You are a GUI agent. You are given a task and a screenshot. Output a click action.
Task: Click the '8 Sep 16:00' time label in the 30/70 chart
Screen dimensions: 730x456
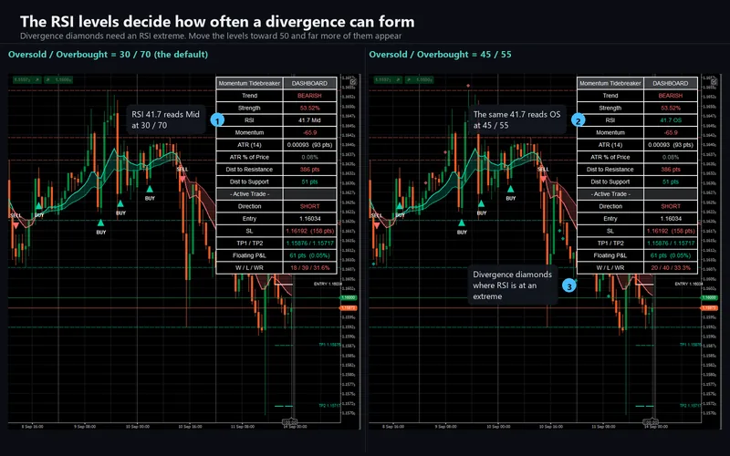tap(33, 426)
